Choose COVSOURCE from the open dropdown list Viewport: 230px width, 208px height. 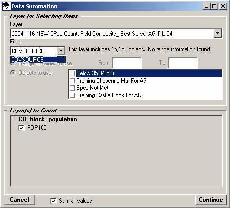pyautogui.click(x=38, y=60)
